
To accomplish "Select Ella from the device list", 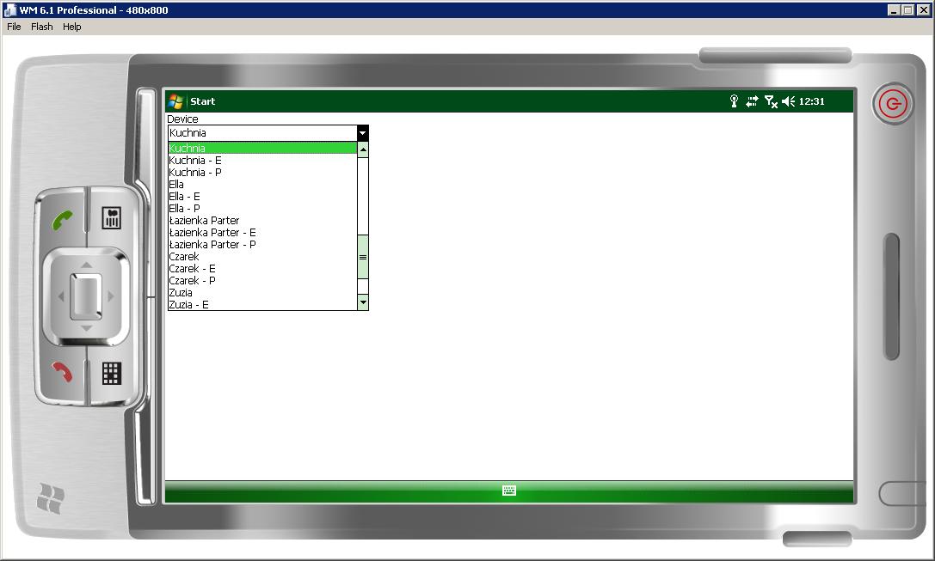I will tap(262, 184).
